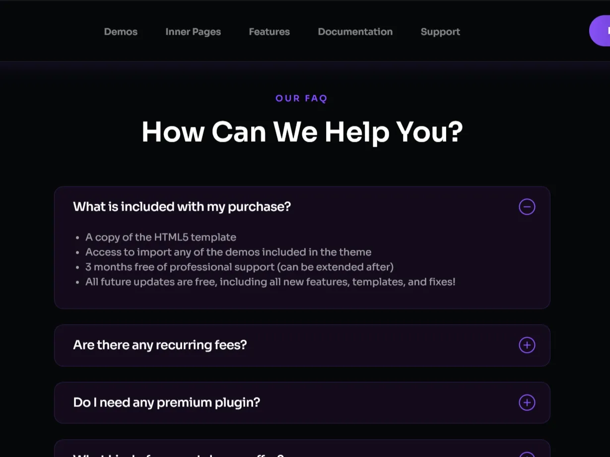The image size is (610, 457).
Task: Open the Documentation nav link
Action: [355, 31]
